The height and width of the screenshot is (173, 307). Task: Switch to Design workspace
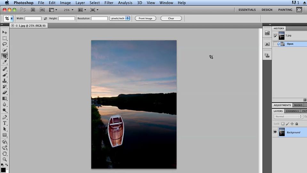click(267, 10)
